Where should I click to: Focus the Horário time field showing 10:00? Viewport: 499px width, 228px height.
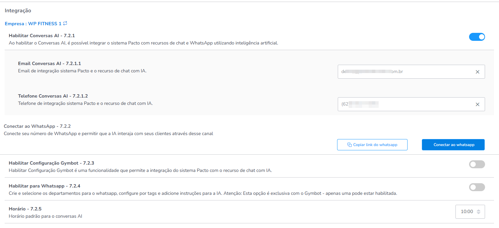coord(466,212)
